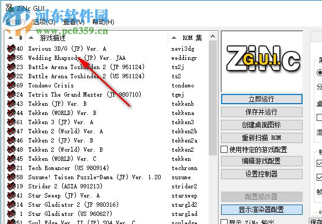
Task: Toggle 显示 ZiNc 输出 checkbox
Action: 224,222
